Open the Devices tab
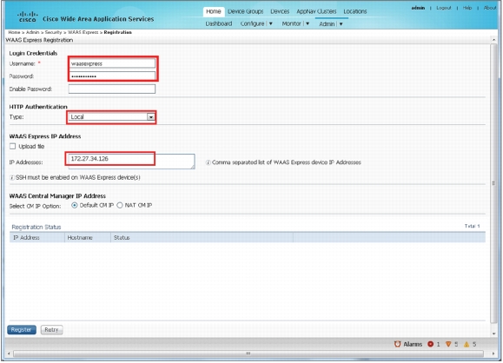This screenshot has height=363, width=503. (280, 11)
